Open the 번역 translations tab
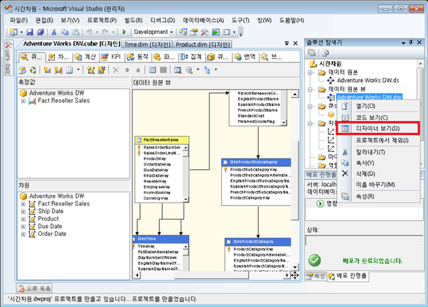 [x=245, y=57]
